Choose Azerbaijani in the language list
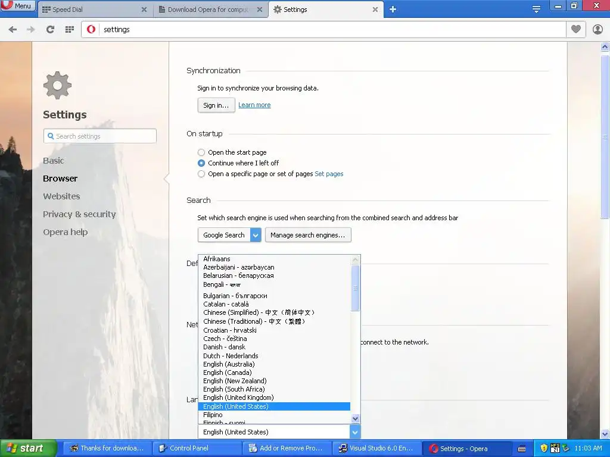Screen dimensions: 610x457 click(x=274, y=267)
